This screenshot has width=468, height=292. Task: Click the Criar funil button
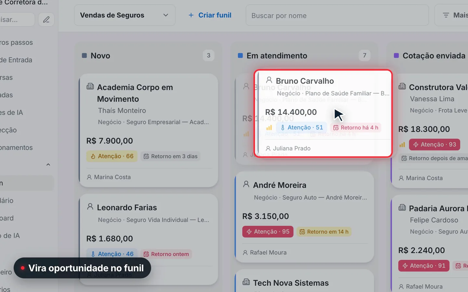(210, 15)
